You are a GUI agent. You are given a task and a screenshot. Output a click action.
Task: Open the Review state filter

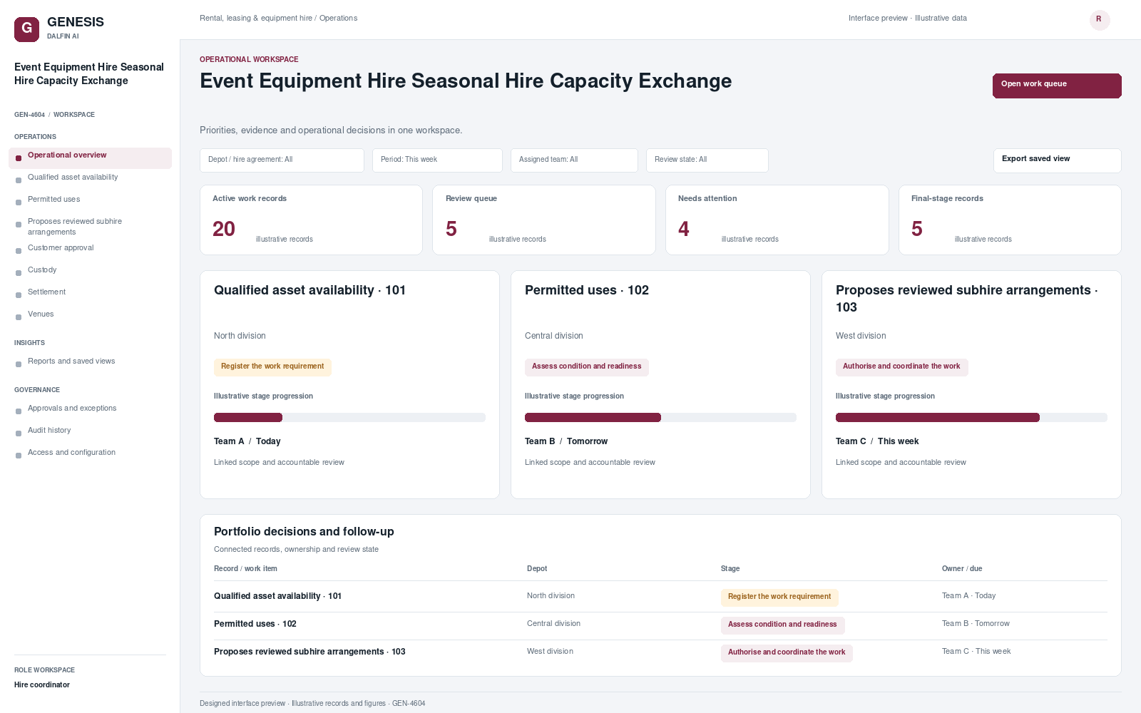click(x=707, y=160)
